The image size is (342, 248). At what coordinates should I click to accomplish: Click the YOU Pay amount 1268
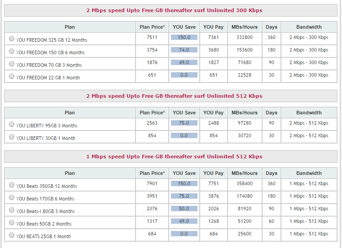click(213, 221)
